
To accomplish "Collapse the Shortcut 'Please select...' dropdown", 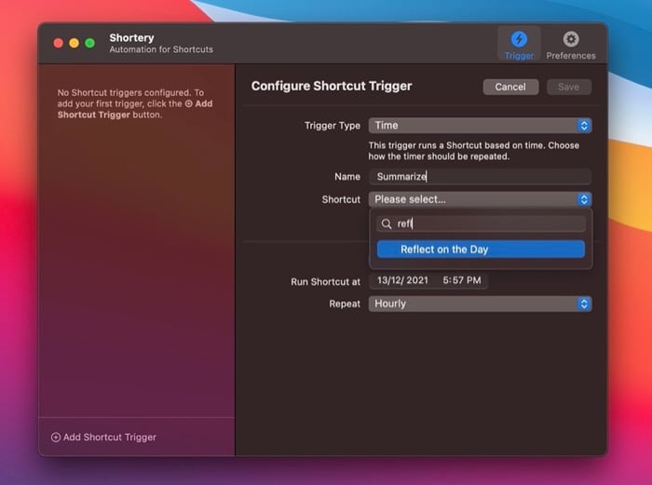I will (480, 199).
